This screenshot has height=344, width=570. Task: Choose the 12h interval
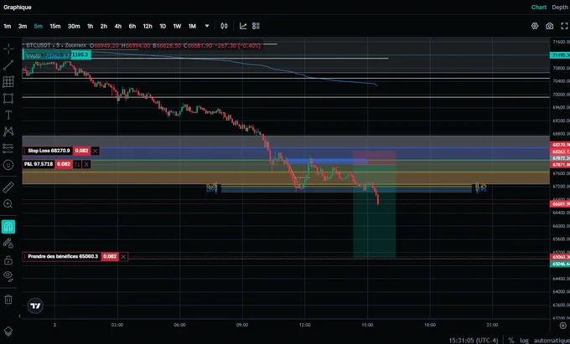tap(148, 26)
